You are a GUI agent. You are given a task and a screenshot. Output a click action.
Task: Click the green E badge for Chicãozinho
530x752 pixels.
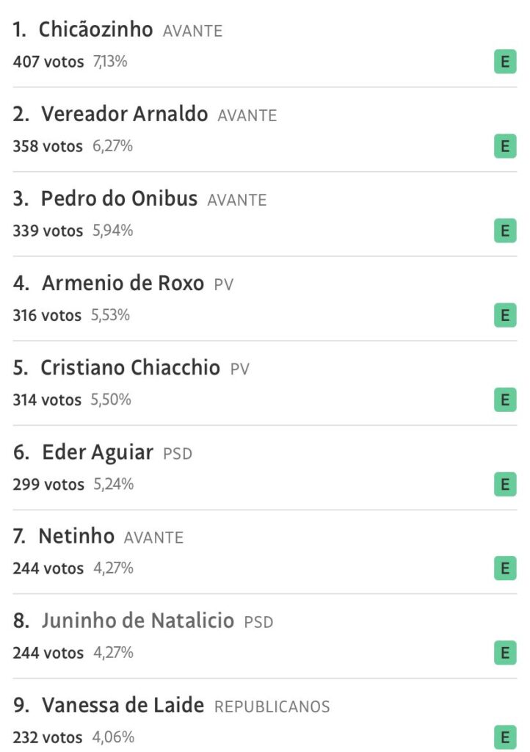coord(504,62)
